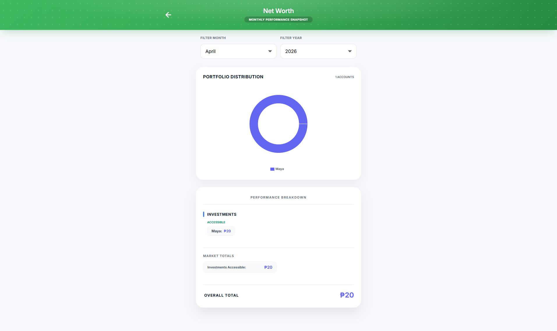This screenshot has width=557, height=331.
Task: Click the Performance Breakdown section title
Action: click(278, 197)
